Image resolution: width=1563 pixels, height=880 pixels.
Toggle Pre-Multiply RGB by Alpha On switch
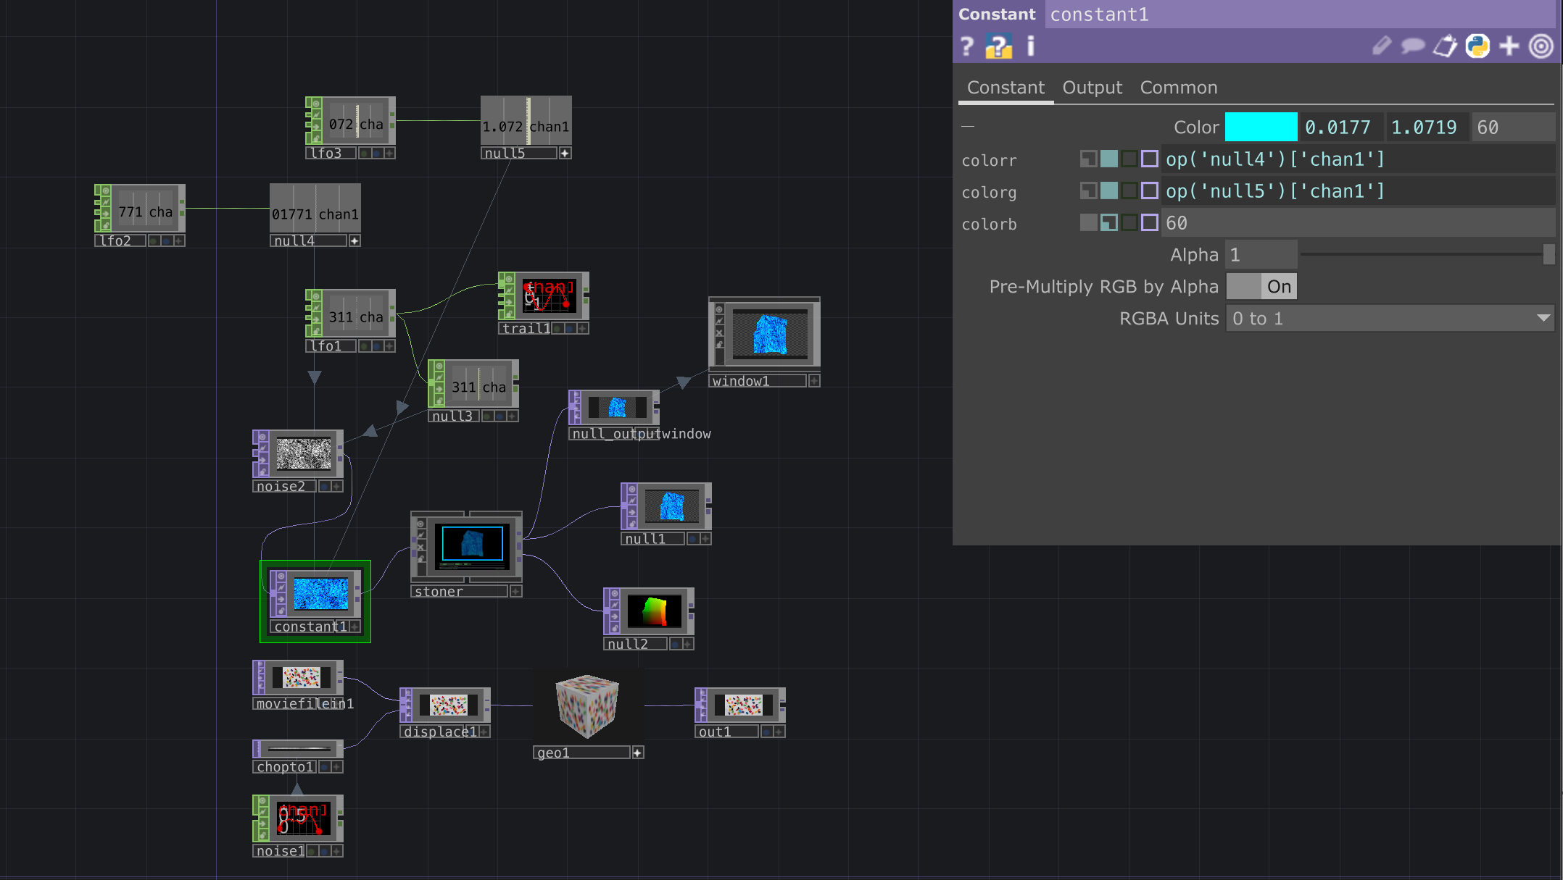pyautogui.click(x=1261, y=287)
